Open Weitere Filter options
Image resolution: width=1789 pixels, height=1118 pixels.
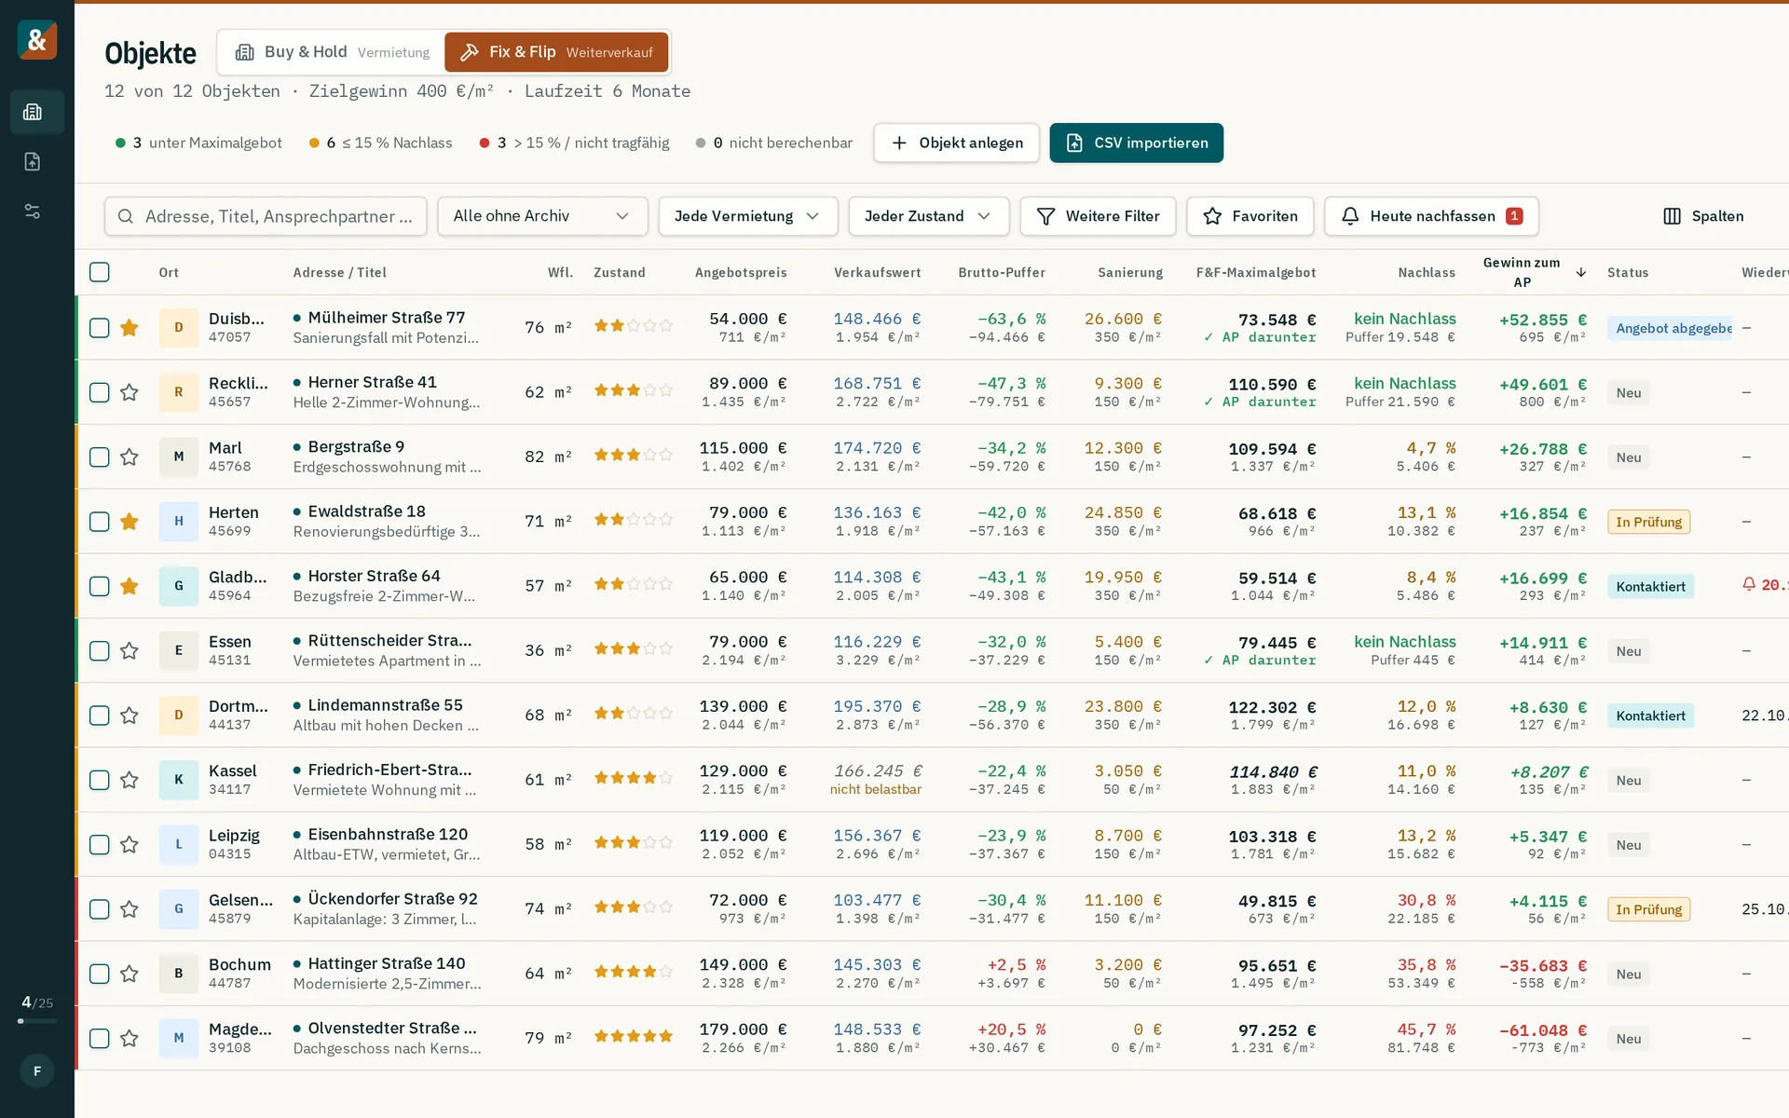(x=1098, y=216)
